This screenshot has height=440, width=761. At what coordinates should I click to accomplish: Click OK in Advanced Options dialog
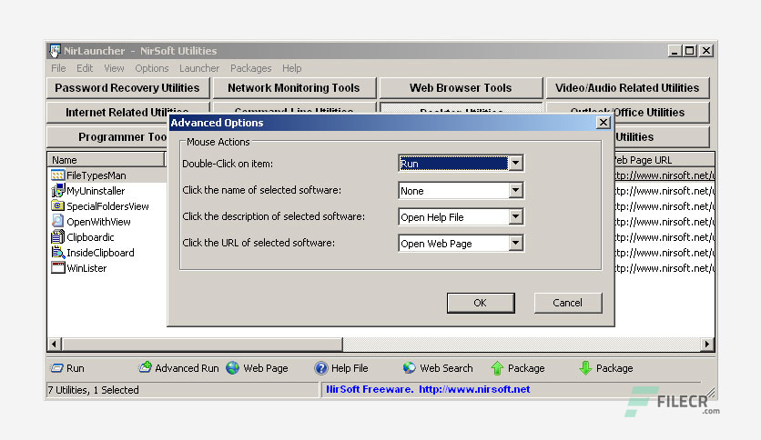pos(481,303)
